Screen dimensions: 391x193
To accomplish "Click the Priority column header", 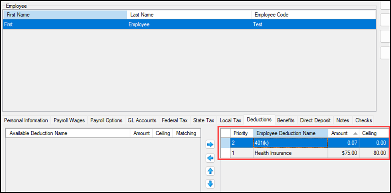I will [241, 133].
